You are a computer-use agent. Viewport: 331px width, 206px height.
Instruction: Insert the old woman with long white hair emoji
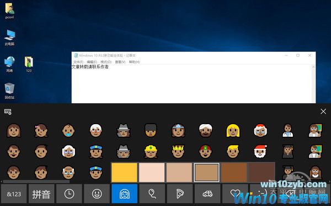(x=68, y=152)
